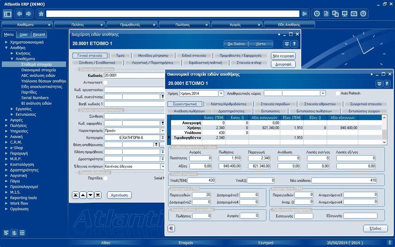This screenshot has height=247, width=395.
Task: Click the Νέα εγγραφή button
Action: click(283, 56)
